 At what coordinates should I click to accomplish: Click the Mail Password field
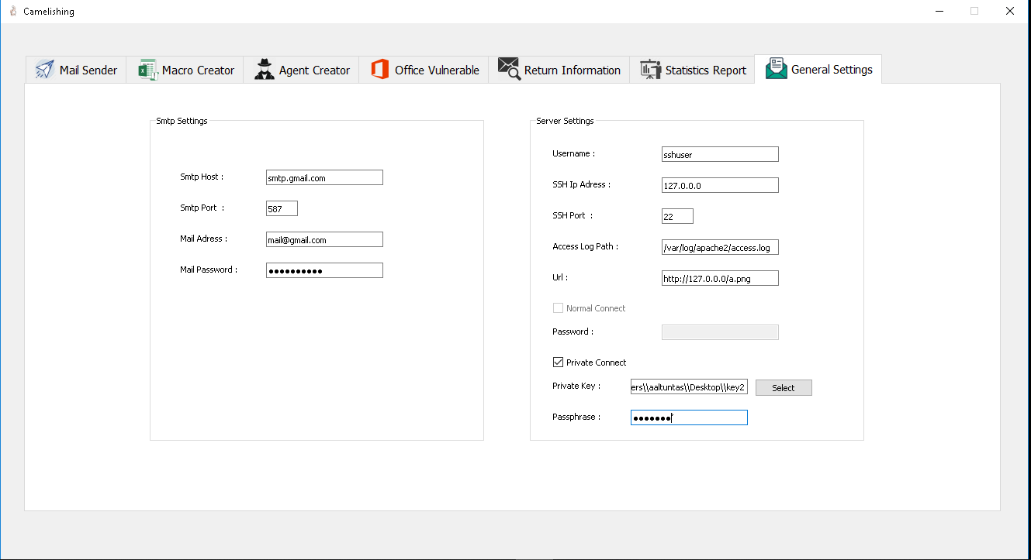tap(324, 270)
